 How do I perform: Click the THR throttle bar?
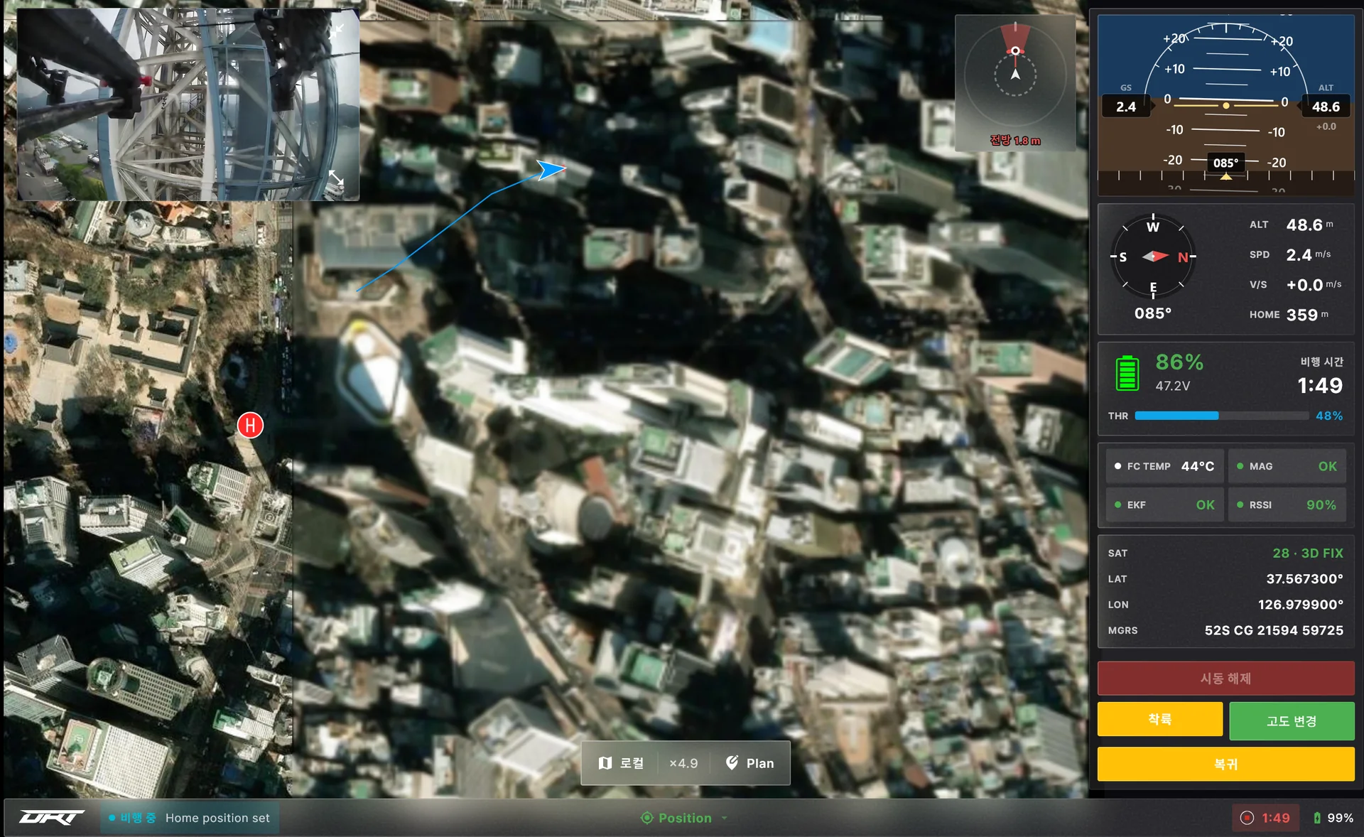(1221, 416)
